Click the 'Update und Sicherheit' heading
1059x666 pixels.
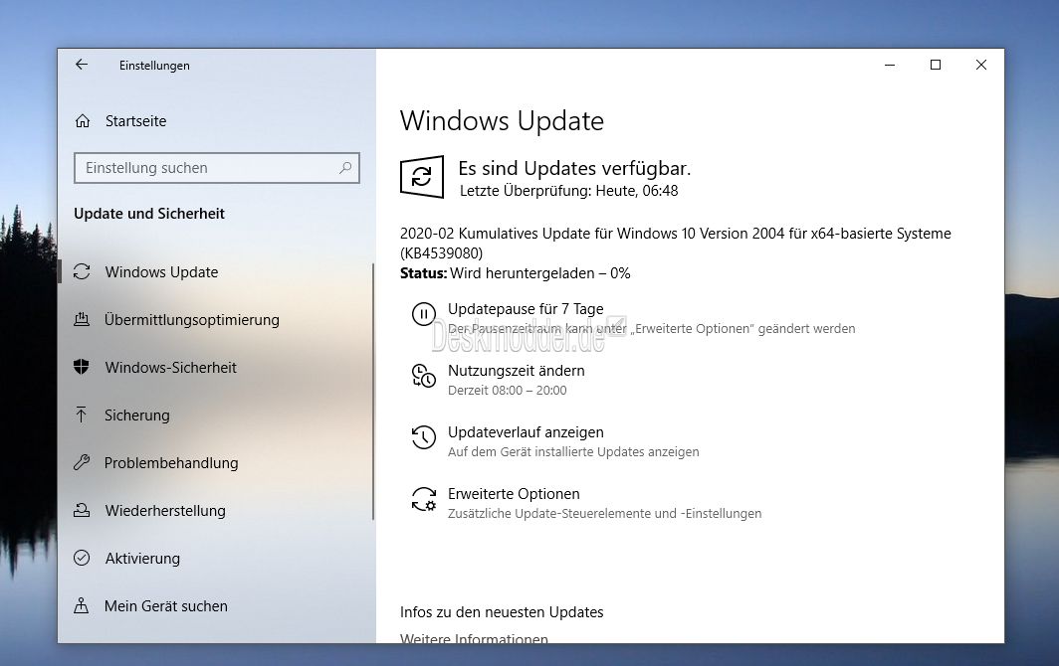coord(148,214)
